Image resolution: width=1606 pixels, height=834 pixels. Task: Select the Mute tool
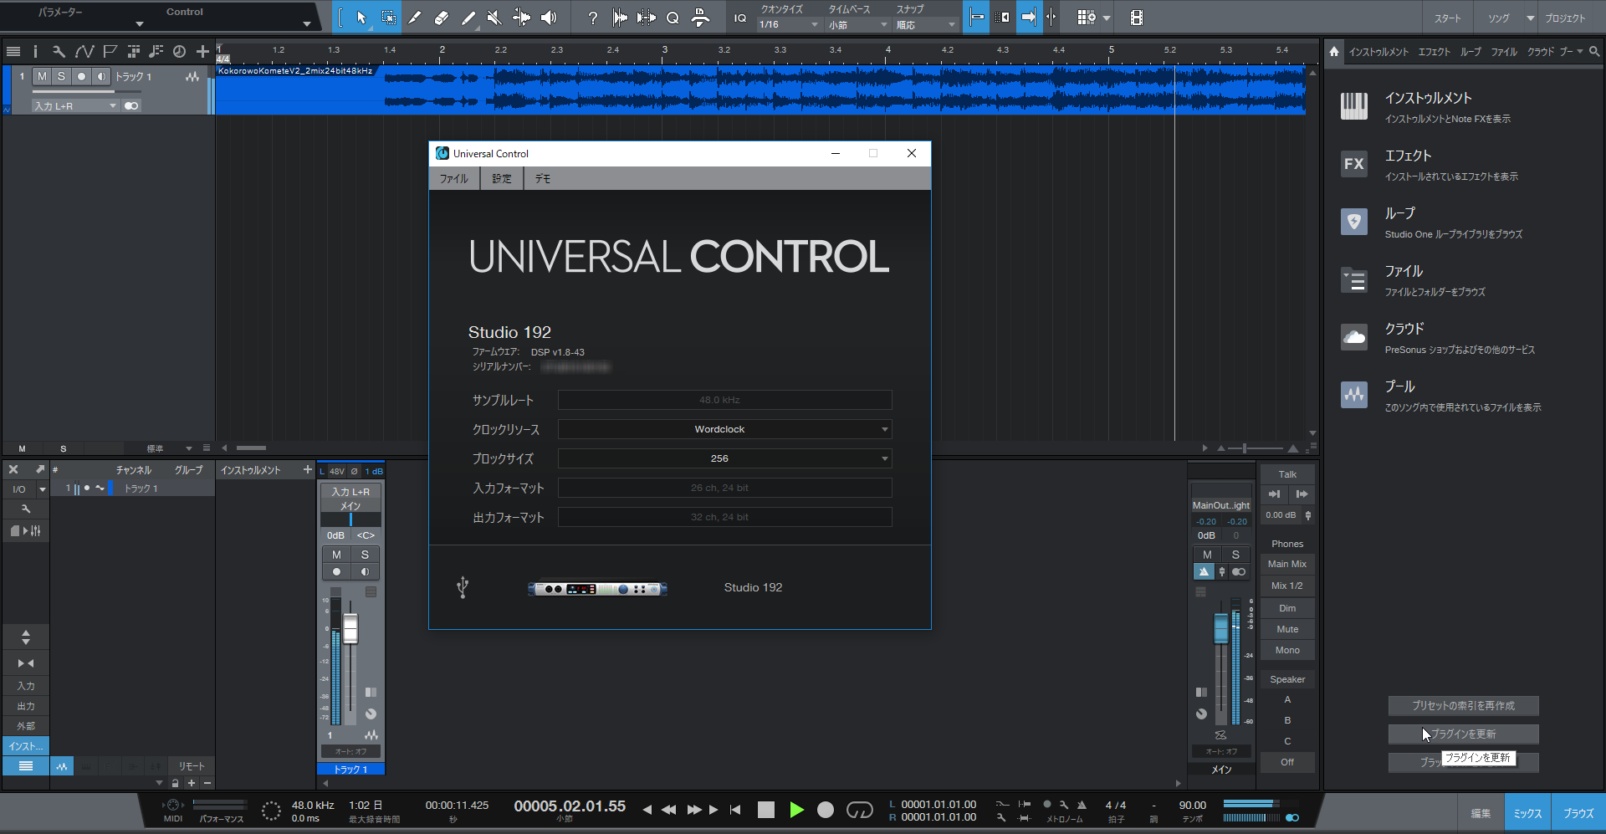click(x=494, y=18)
